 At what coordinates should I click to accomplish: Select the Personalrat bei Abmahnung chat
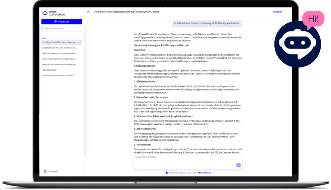60,64
